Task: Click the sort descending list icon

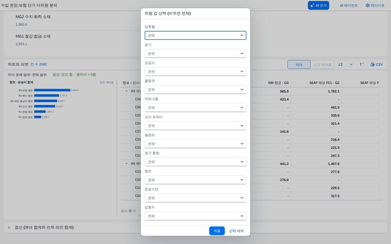Action: (340, 64)
